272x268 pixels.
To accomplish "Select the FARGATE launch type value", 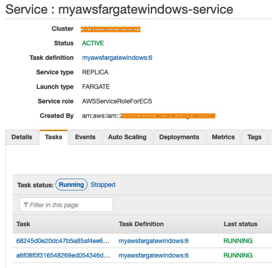I will point(96,87).
